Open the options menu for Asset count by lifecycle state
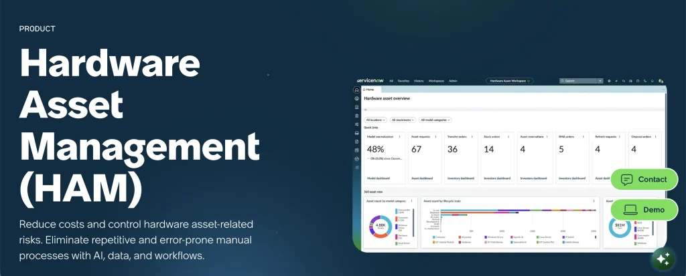 tap(594, 201)
